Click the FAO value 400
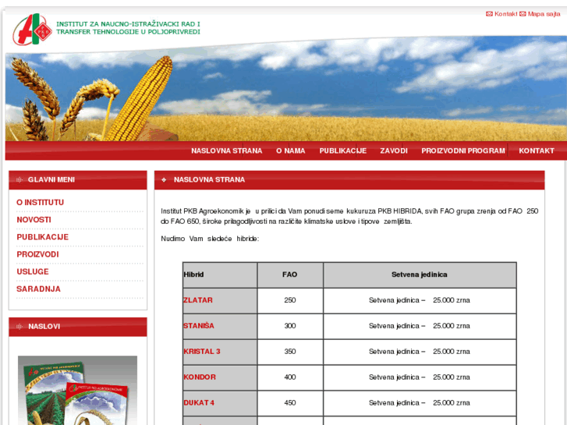The image size is (567, 425). (290, 377)
